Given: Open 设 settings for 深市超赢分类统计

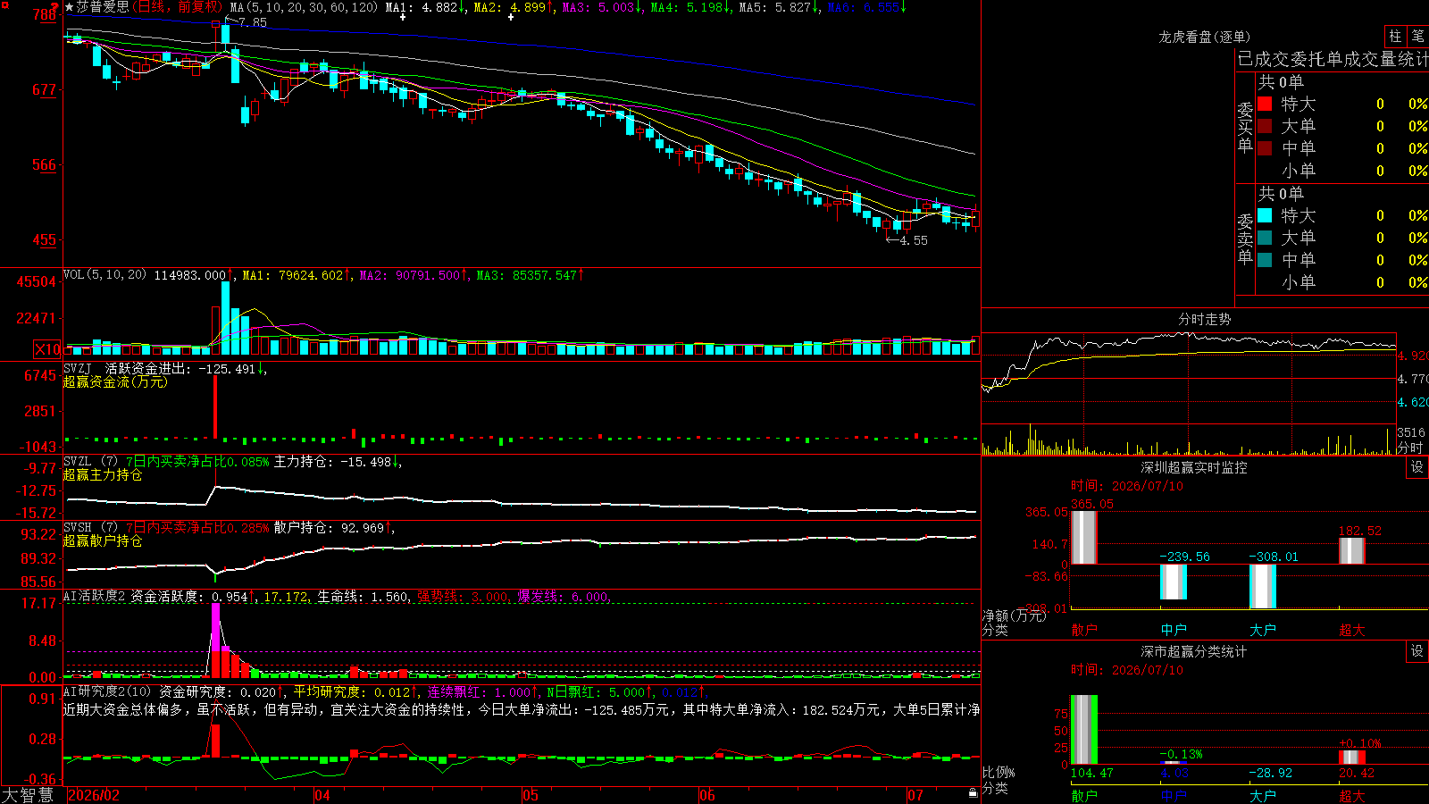Looking at the screenshot, I should (x=1416, y=651).
